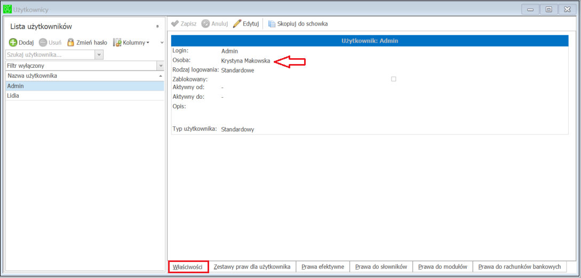
Task: Click the Standardowy user type value
Action: [237, 130]
